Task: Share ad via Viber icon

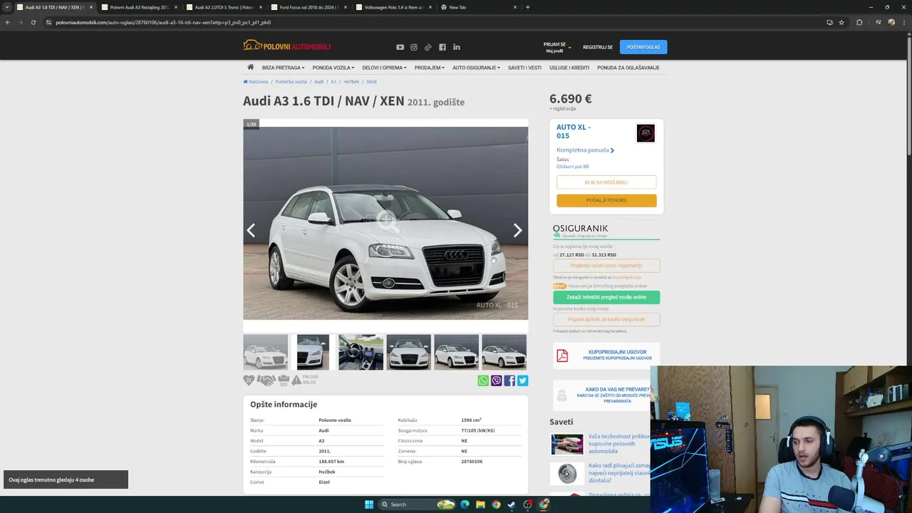Action: pyautogui.click(x=497, y=380)
